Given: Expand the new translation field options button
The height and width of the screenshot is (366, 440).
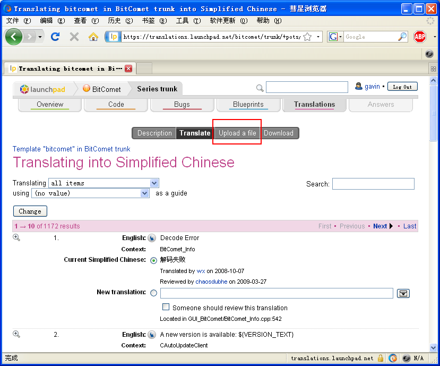Looking at the screenshot, I should tap(403, 293).
